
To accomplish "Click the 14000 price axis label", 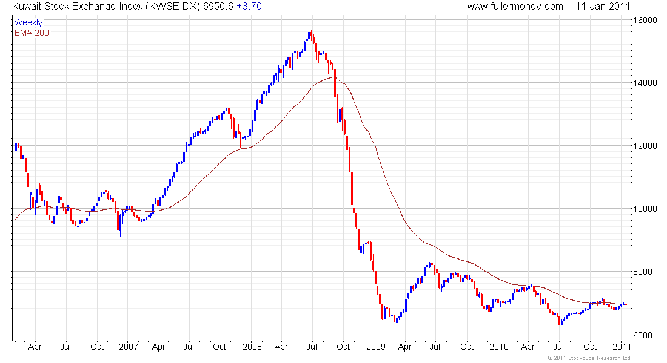I will (x=645, y=83).
